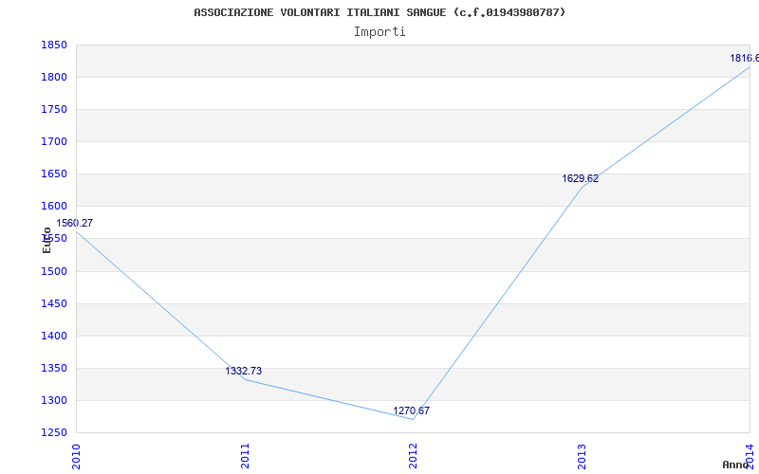Click the 1300 y-axis value
This screenshot has width=759, height=474.
click(54, 401)
